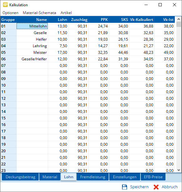Screen dimensions: 182x192
Task: Open the Artikel menu
Action: point(66,13)
